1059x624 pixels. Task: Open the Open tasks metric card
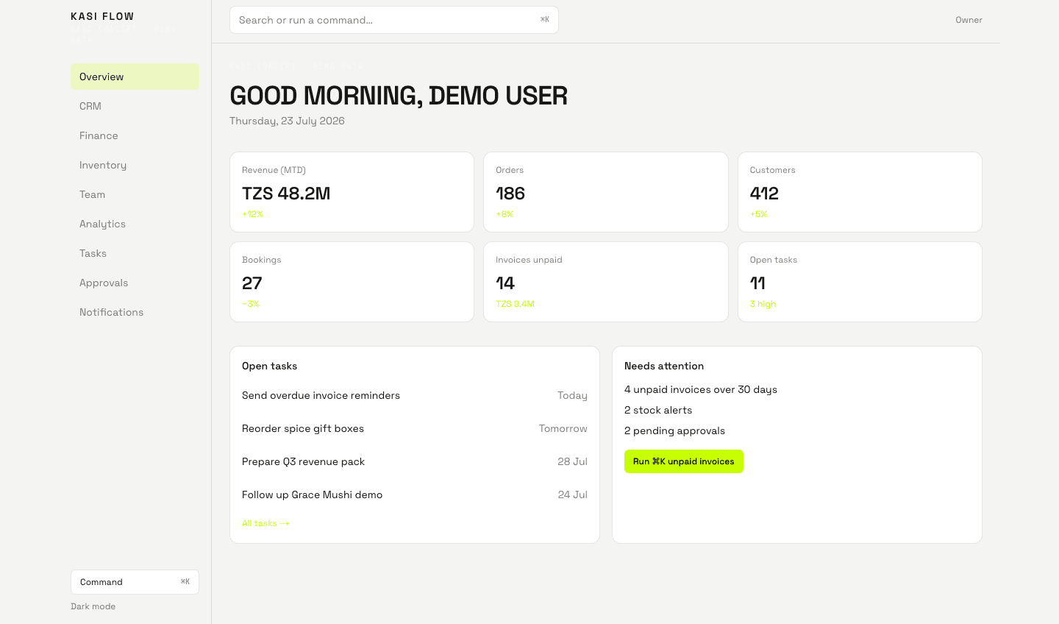(860, 282)
